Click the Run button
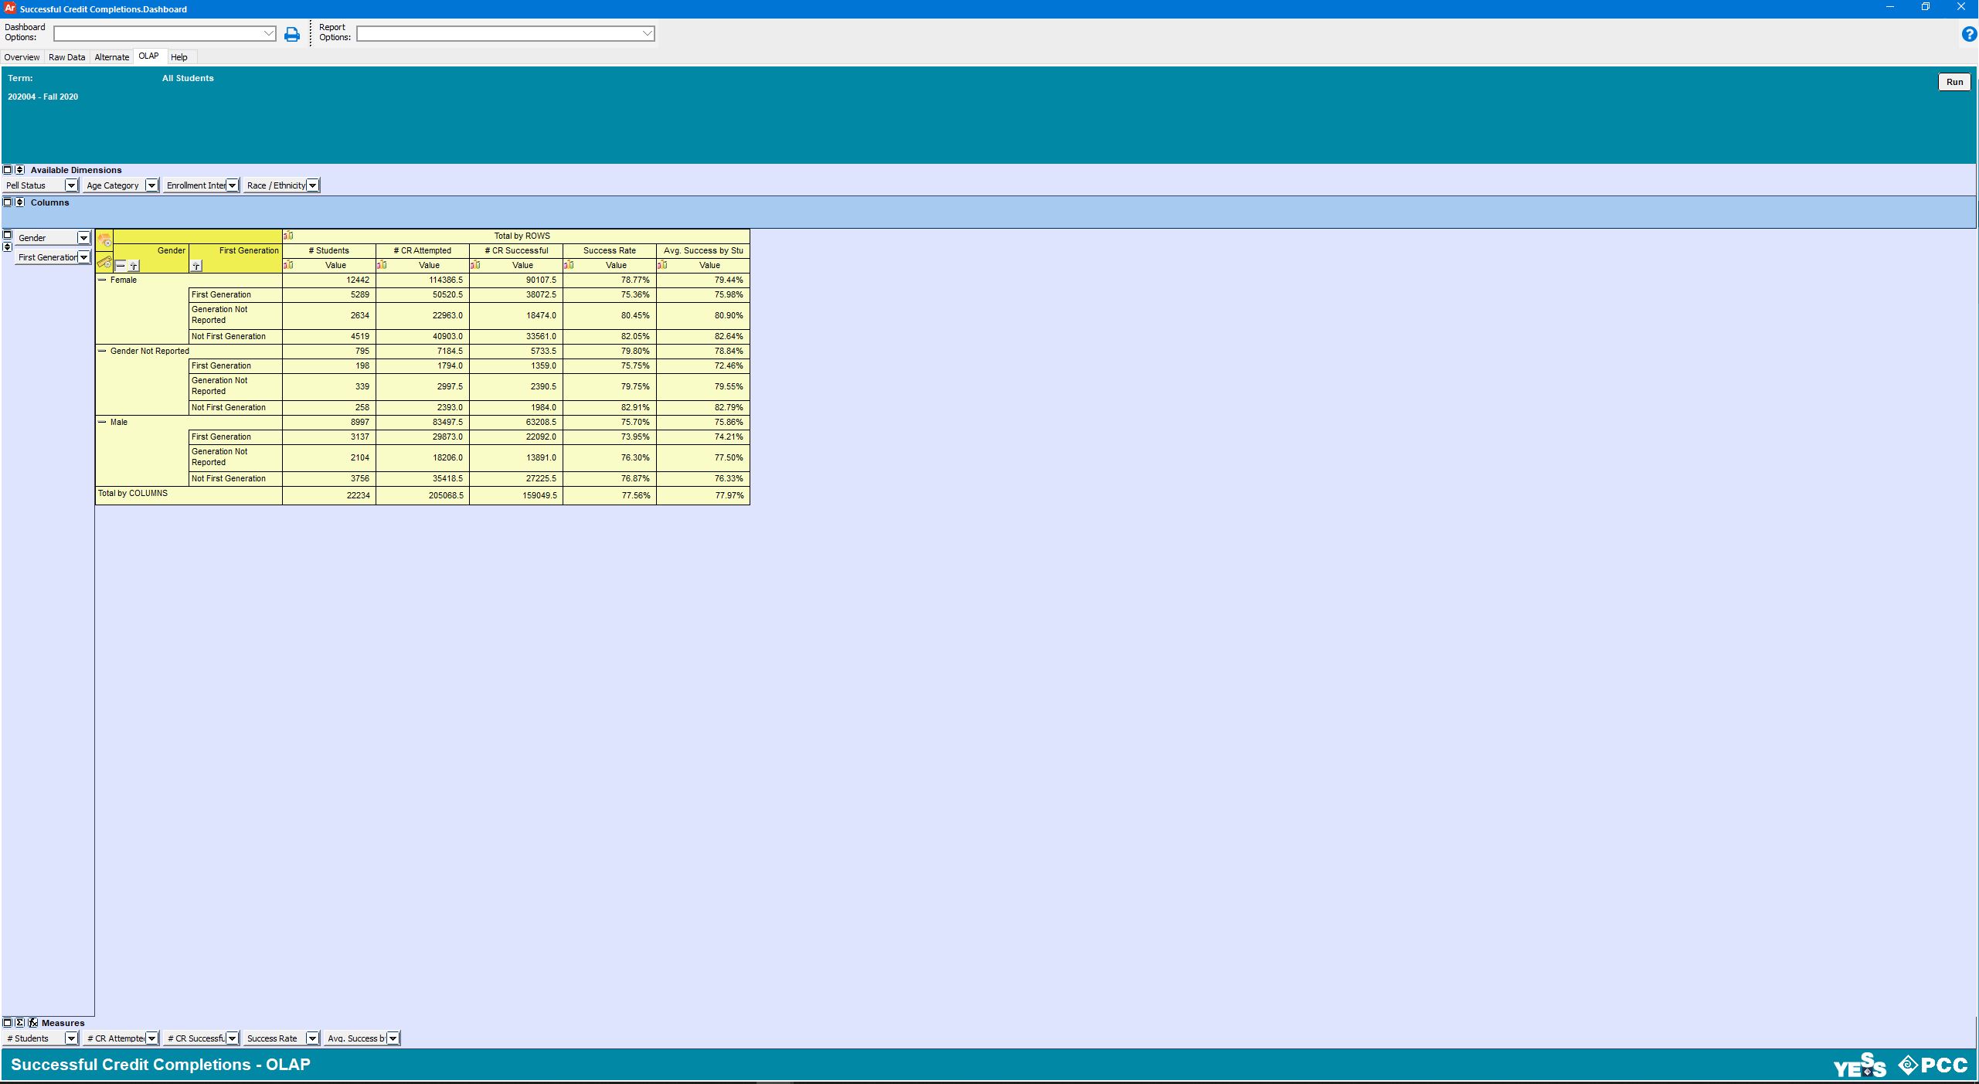 (1953, 82)
